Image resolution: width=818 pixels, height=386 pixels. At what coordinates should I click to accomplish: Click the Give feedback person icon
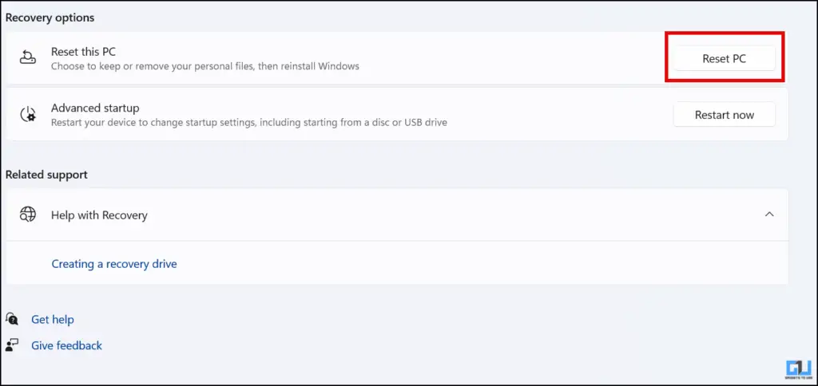11,345
